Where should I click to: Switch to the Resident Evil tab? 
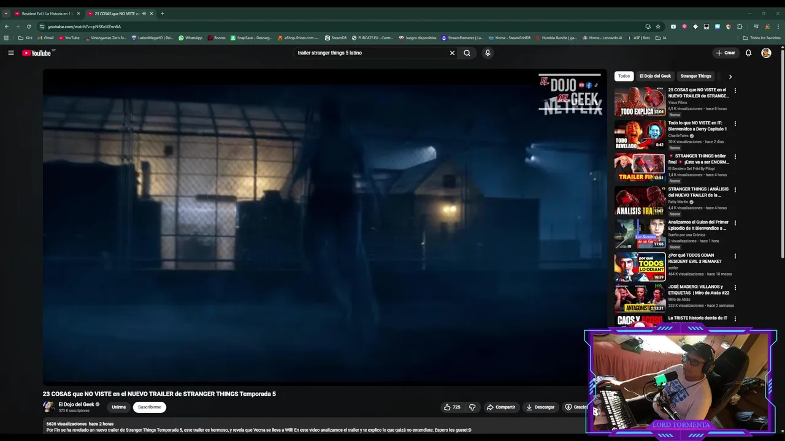(46, 13)
